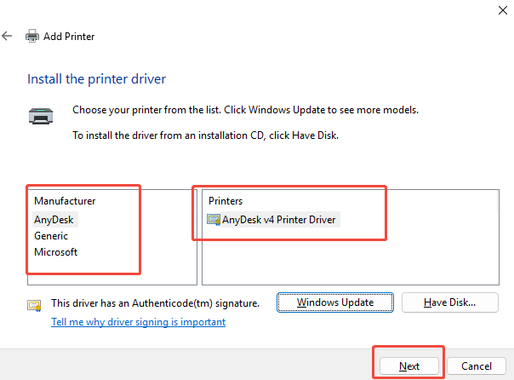The width and height of the screenshot is (514, 380).
Task: Select Generic in the Manufacturer list
Action: (x=51, y=236)
